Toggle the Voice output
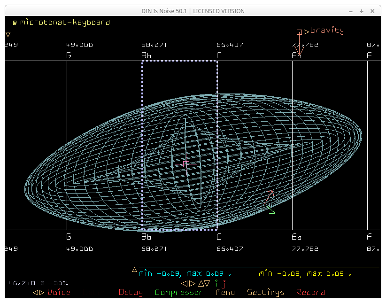 [x=59, y=293]
